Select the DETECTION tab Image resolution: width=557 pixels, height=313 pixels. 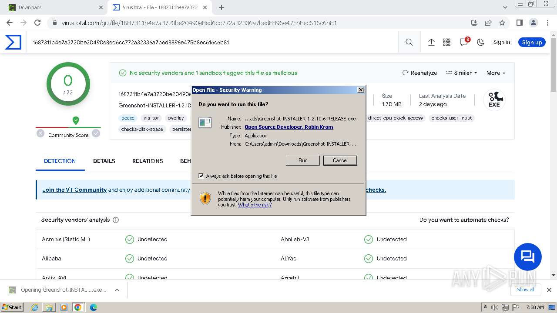pos(60,161)
